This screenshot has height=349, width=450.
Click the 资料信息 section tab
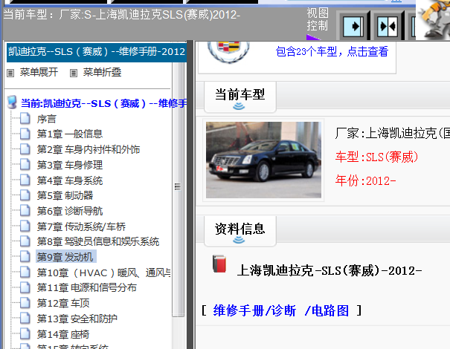[240, 231]
